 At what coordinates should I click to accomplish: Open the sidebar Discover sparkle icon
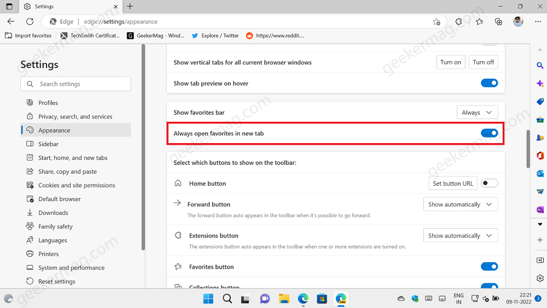(540, 83)
